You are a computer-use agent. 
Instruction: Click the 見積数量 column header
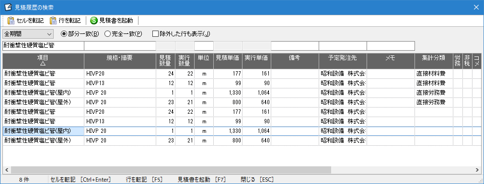click(166, 61)
